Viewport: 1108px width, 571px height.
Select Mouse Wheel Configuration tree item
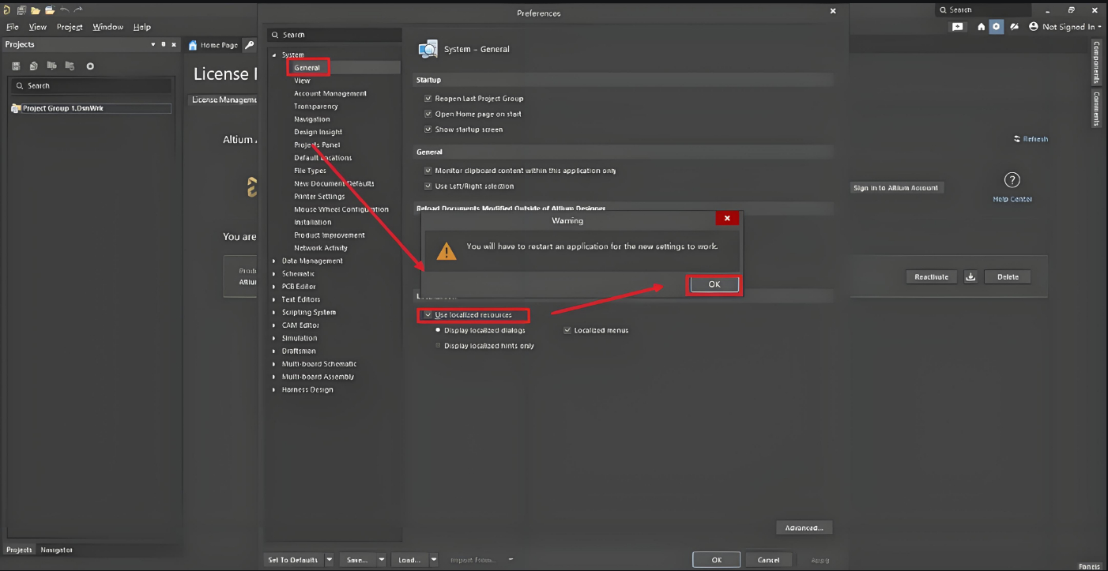341,209
